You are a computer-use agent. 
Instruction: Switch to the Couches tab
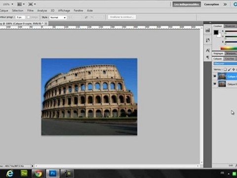click(x=230, y=59)
